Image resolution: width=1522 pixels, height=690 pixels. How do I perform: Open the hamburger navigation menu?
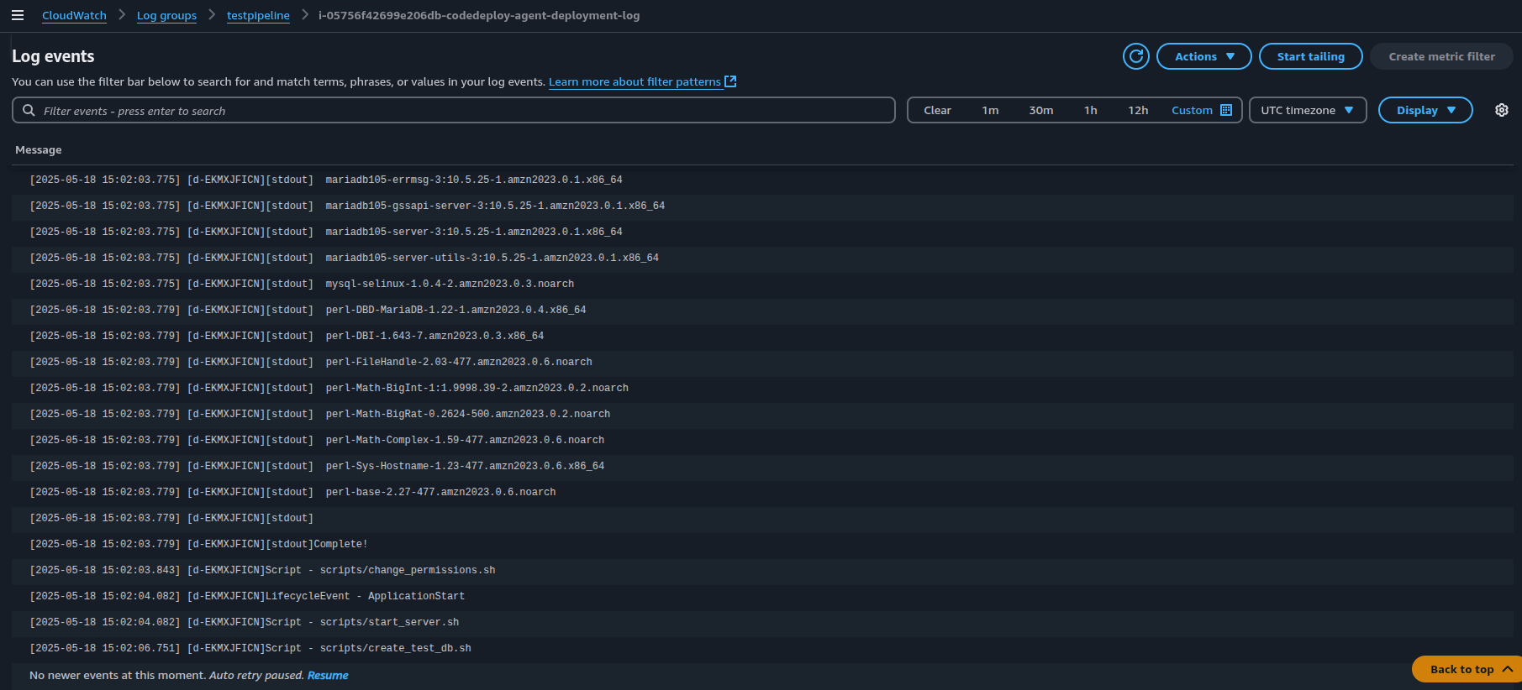click(x=18, y=15)
